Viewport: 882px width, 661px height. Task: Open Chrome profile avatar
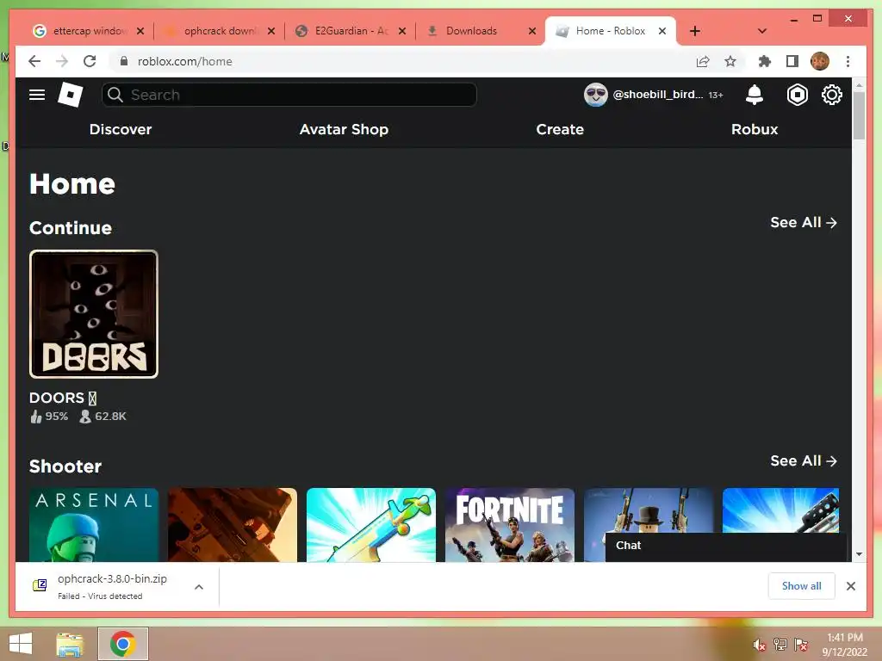(x=820, y=61)
